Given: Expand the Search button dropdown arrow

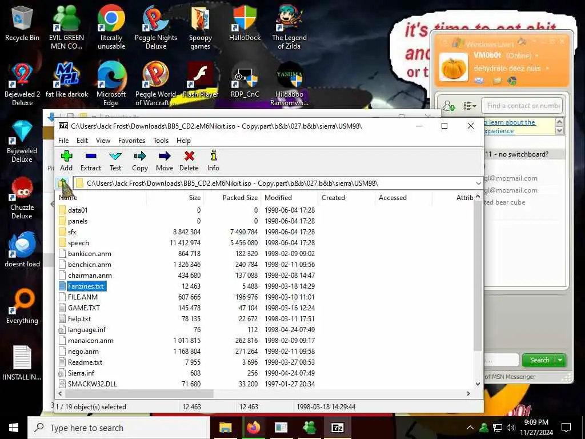Looking at the screenshot, I should pyautogui.click(x=560, y=360).
